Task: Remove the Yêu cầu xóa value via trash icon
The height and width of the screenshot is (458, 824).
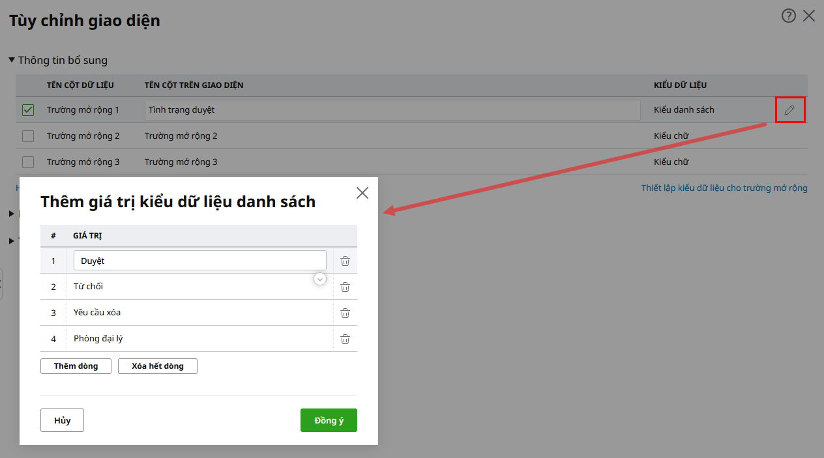Action: pos(345,313)
